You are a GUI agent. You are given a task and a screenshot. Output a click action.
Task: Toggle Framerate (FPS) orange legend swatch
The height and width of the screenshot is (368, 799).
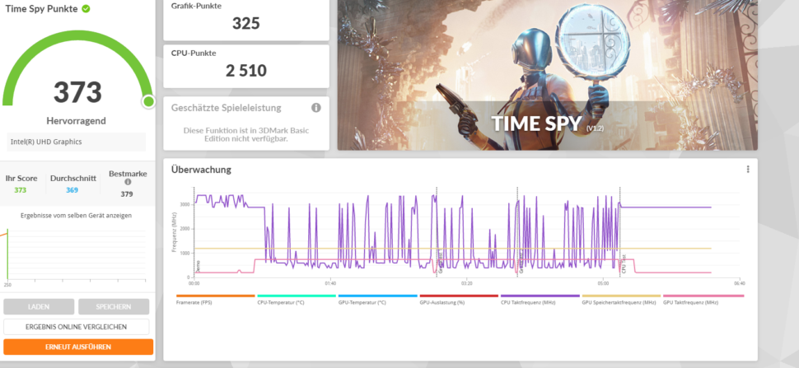(216, 296)
